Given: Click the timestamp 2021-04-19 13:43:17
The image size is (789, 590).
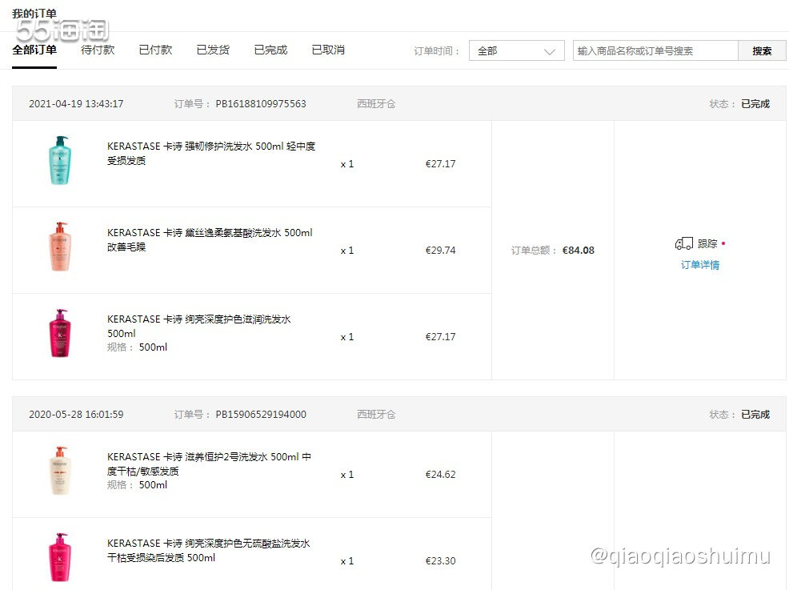Looking at the screenshot, I should click(x=76, y=104).
